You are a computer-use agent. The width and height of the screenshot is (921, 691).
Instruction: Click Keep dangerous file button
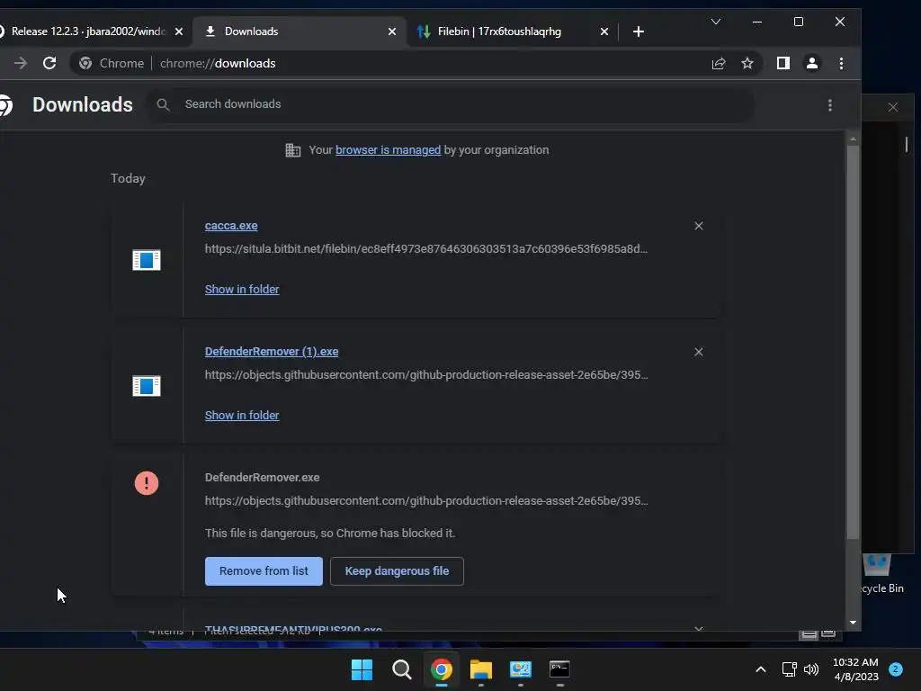click(397, 571)
